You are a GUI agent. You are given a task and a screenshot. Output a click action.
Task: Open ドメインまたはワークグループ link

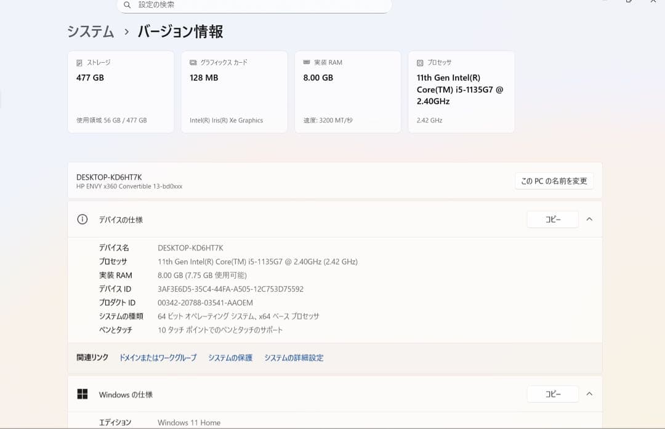coord(158,358)
